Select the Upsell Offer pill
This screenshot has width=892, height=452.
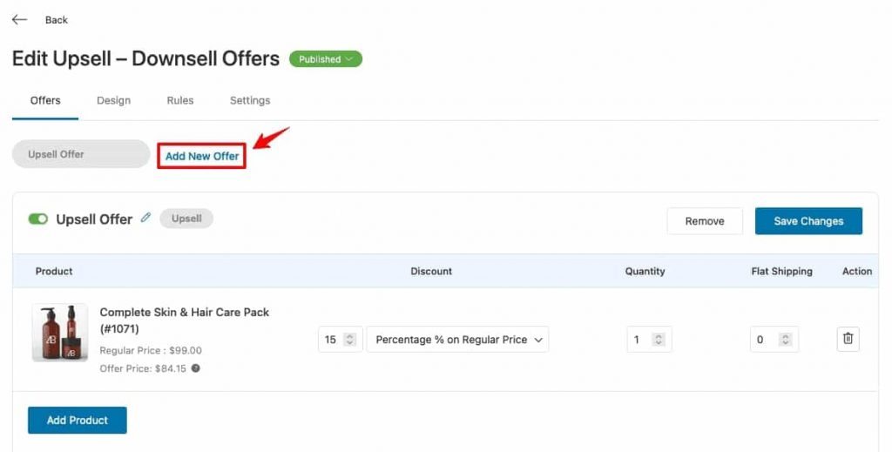pos(81,154)
